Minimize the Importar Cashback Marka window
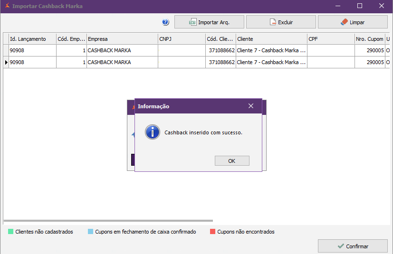Viewport: 393px width, 254px height. pos(338,6)
